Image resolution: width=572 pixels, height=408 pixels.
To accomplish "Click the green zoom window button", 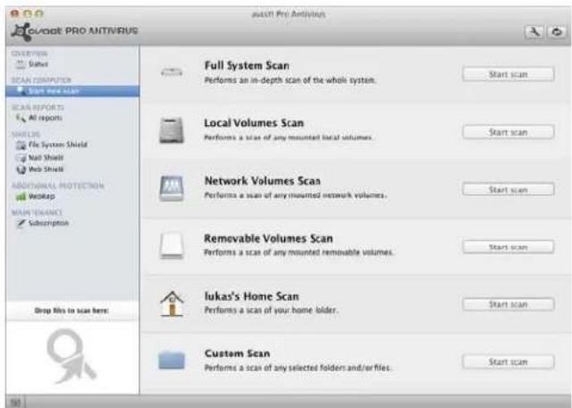I will pyautogui.click(x=39, y=14).
